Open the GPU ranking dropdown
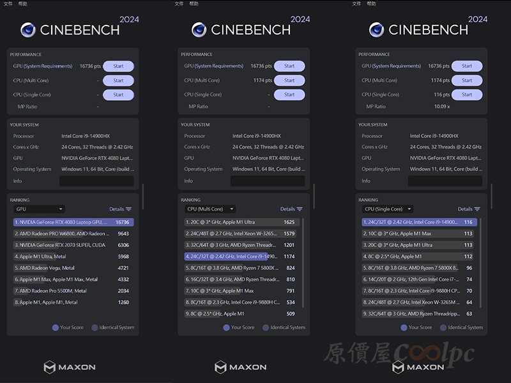 pyautogui.click(x=39, y=209)
